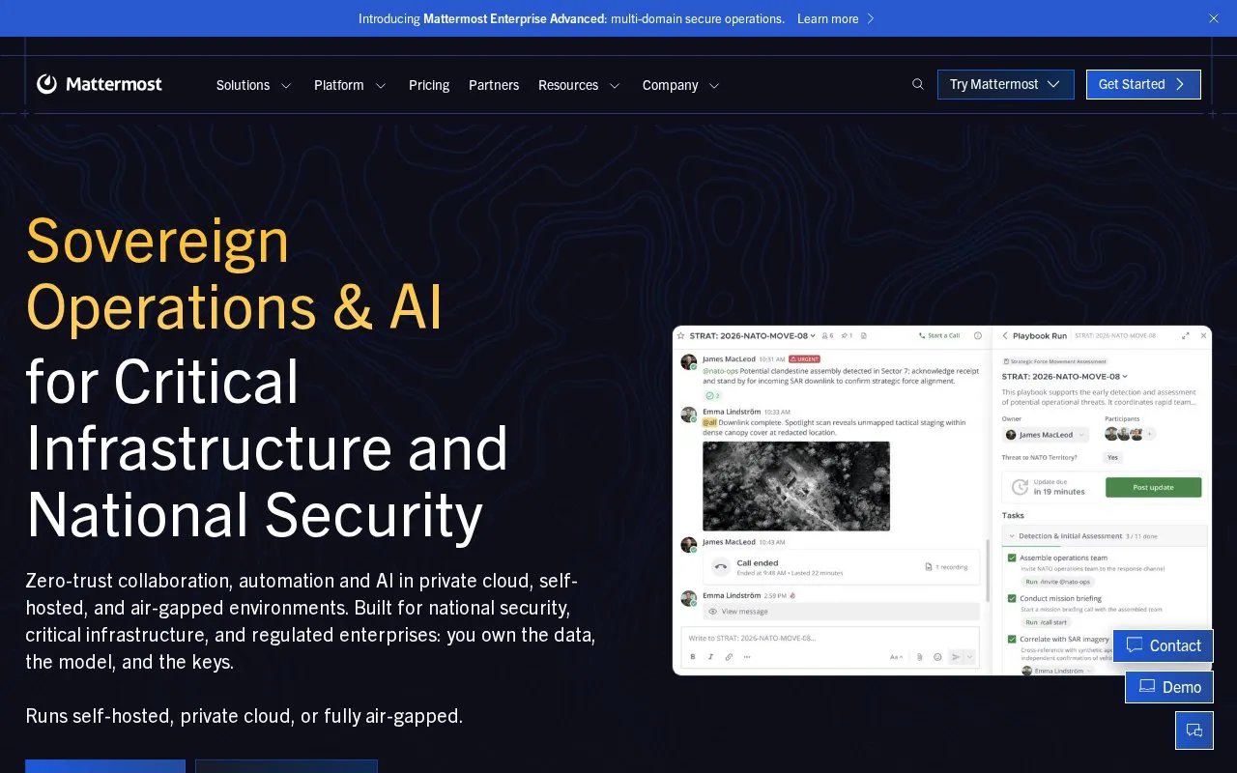1237x773 pixels.
Task: Close the Playbook Run side panel
Action: tap(1203, 335)
